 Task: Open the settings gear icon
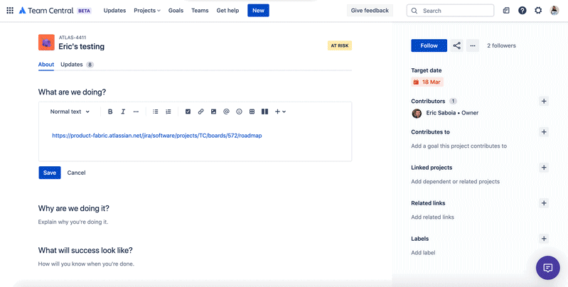tap(538, 11)
